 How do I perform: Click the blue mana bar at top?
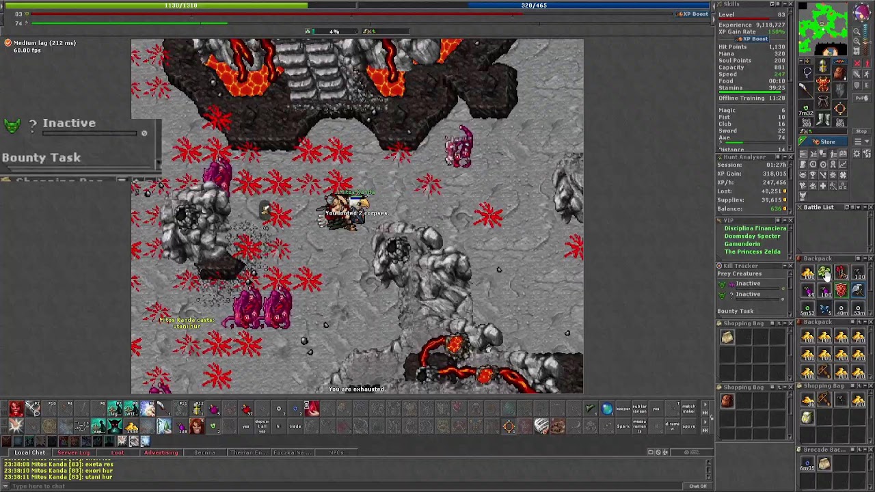click(533, 5)
